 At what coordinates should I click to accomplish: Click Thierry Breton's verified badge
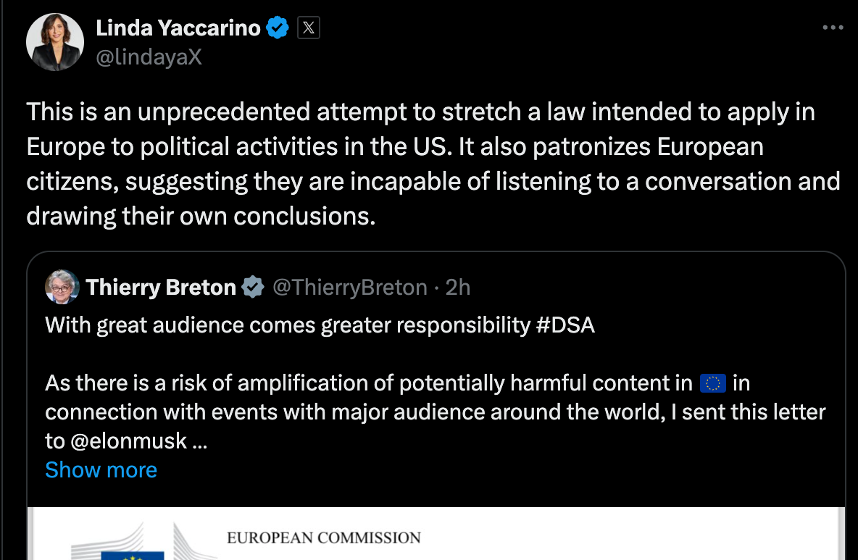(x=253, y=287)
